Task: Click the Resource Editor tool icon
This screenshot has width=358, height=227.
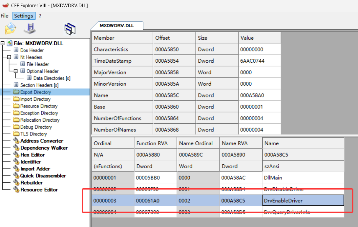Action: [x=16, y=190]
